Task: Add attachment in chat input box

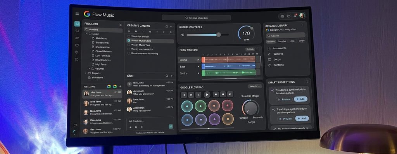Action: pyautogui.click(x=130, y=127)
